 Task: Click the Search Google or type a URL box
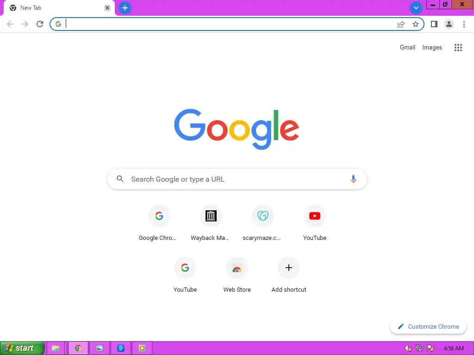click(x=237, y=179)
